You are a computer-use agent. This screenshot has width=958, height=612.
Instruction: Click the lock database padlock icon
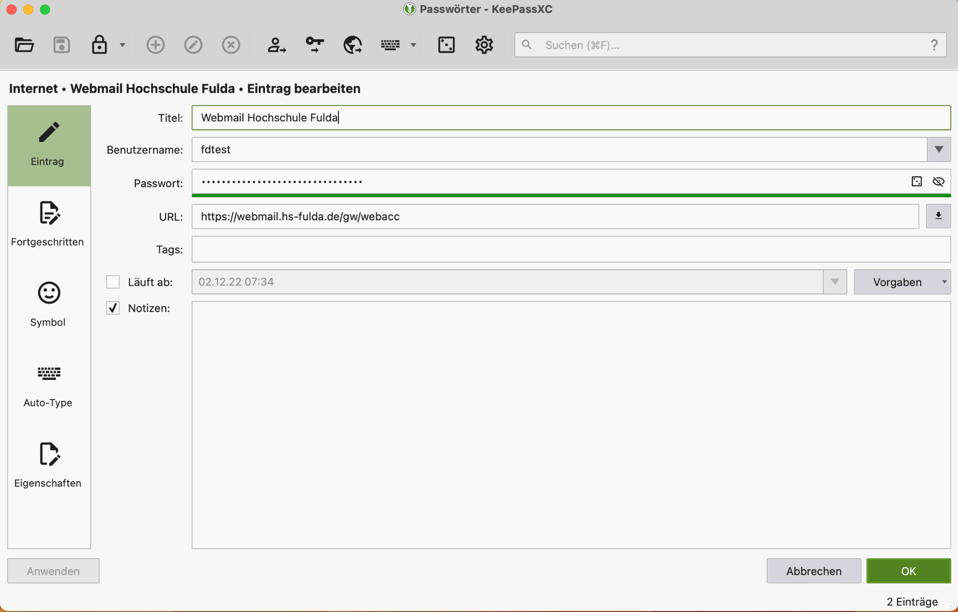tap(99, 45)
